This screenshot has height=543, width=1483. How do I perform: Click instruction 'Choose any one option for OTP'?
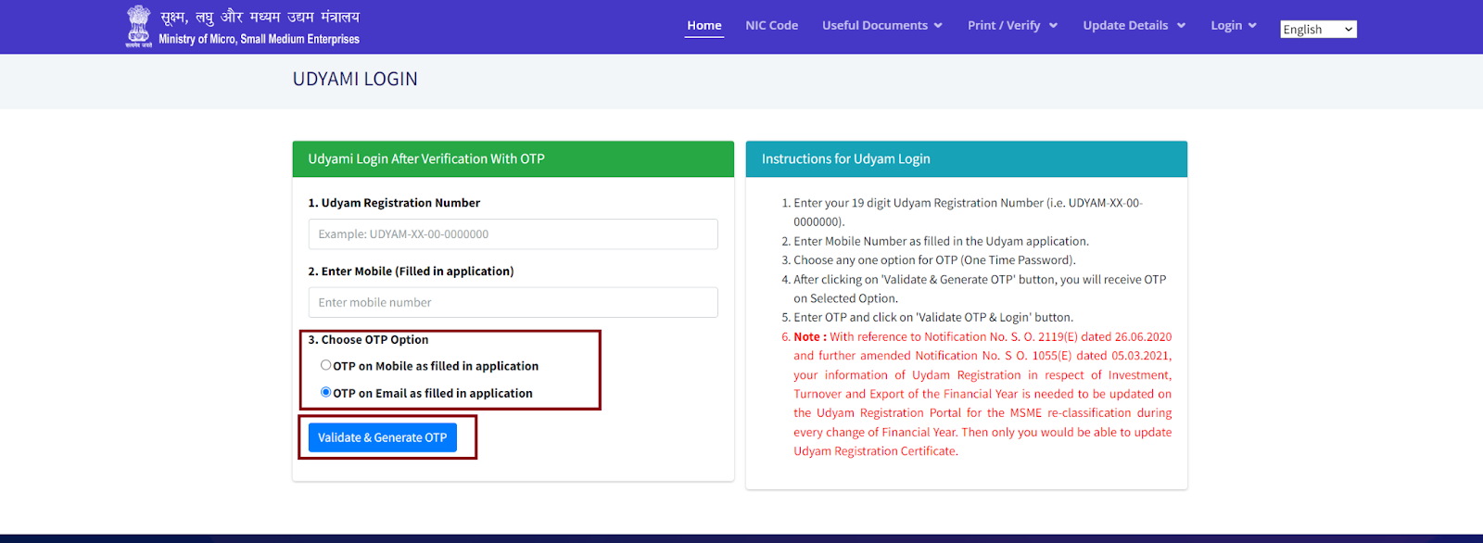click(x=934, y=260)
